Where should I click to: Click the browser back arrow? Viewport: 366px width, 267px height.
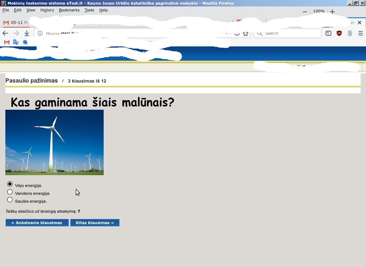pos(5,33)
